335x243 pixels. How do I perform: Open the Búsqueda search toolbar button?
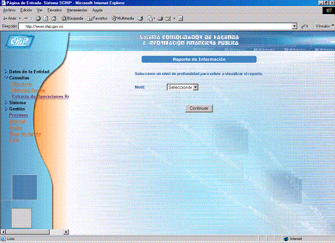click(72, 18)
